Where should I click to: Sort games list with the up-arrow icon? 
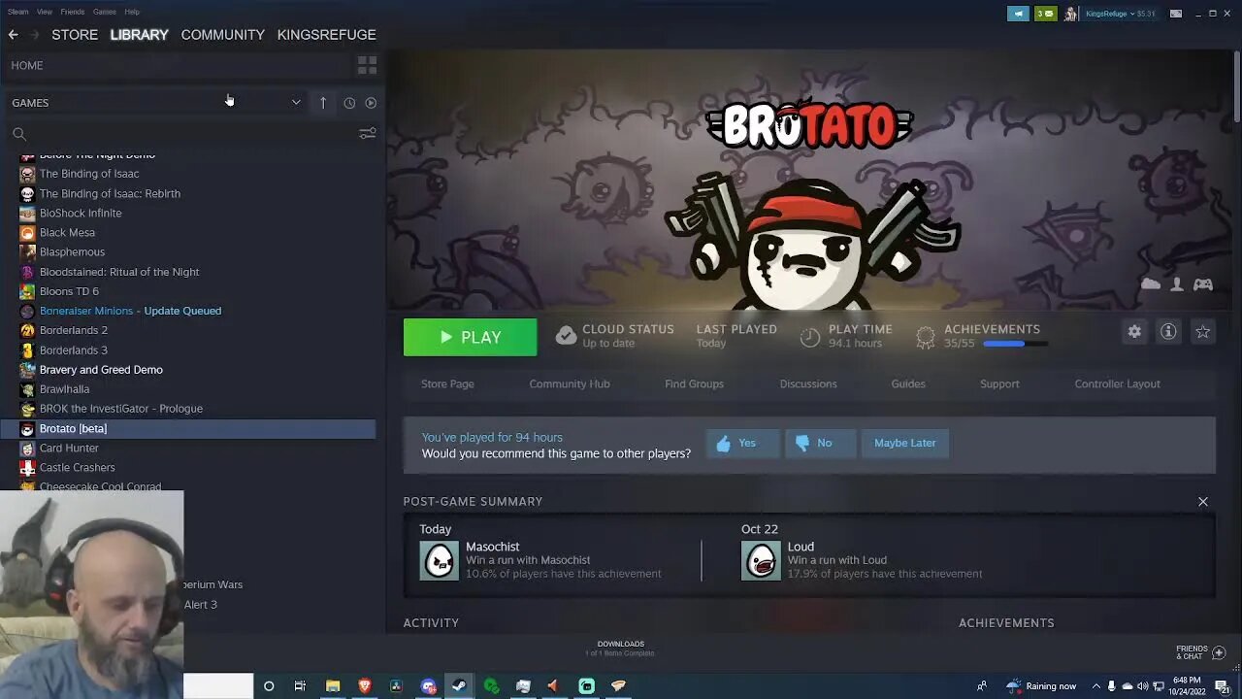(x=323, y=102)
